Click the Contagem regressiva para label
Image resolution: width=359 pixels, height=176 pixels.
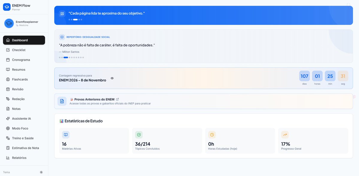[x=75, y=75]
